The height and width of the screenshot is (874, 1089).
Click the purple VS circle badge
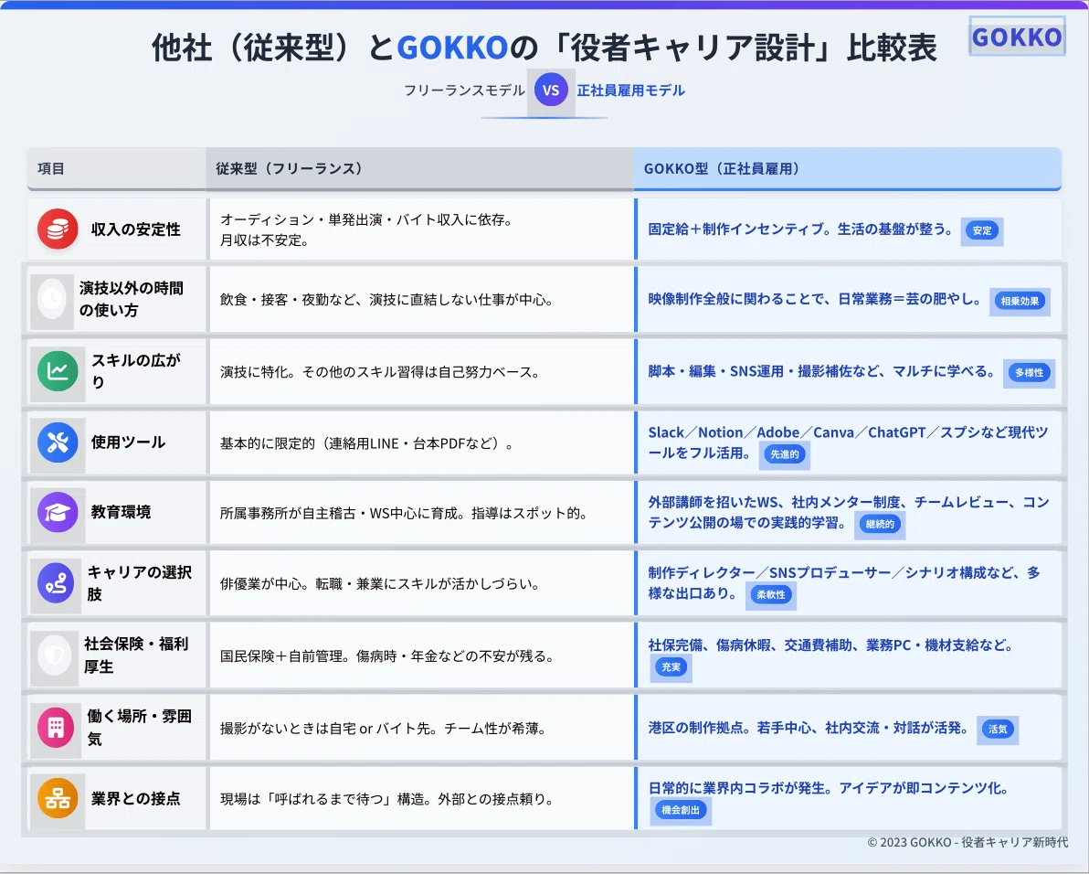pos(551,90)
